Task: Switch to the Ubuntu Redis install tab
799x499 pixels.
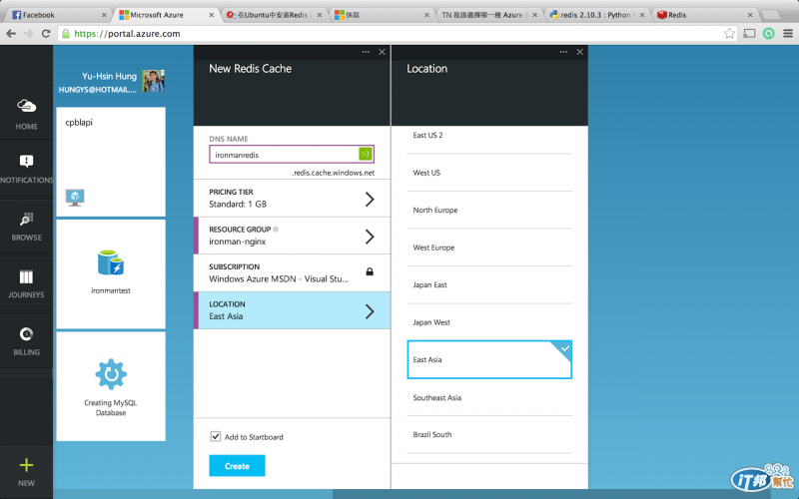Action: pos(274,15)
